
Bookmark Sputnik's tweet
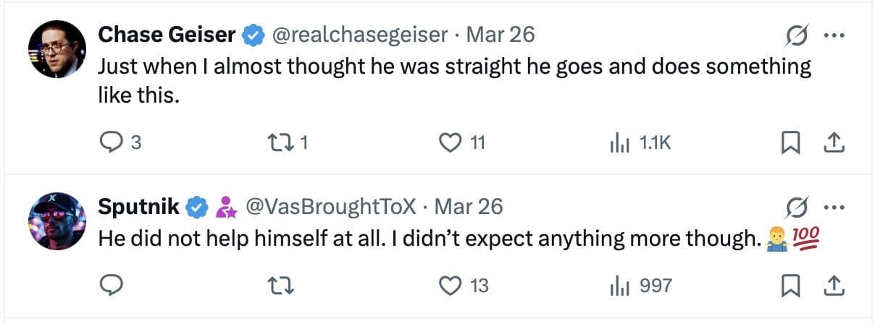click(790, 286)
